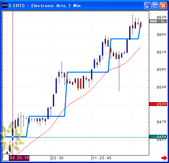The image size is (169, 163).
Task: Click the highlighted cursor marker on the chart
Action: point(13,137)
